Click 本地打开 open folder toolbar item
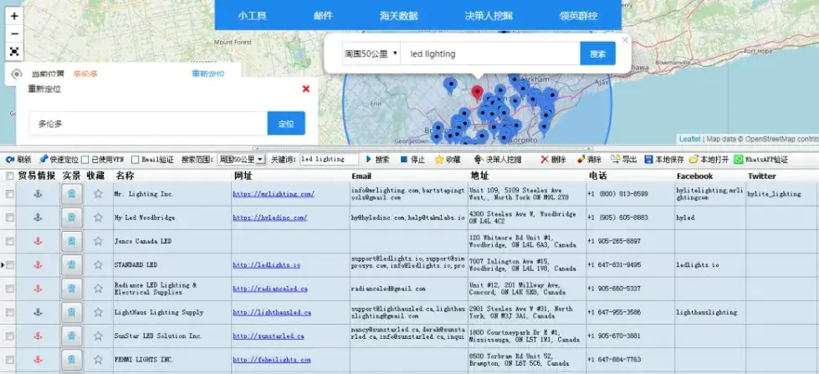Screen dimensions: 819x374 tap(709, 159)
